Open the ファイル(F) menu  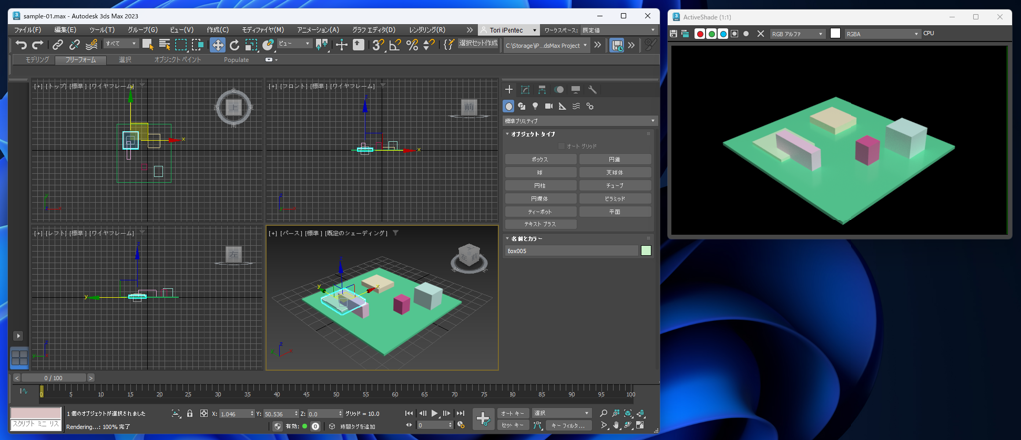click(x=28, y=30)
